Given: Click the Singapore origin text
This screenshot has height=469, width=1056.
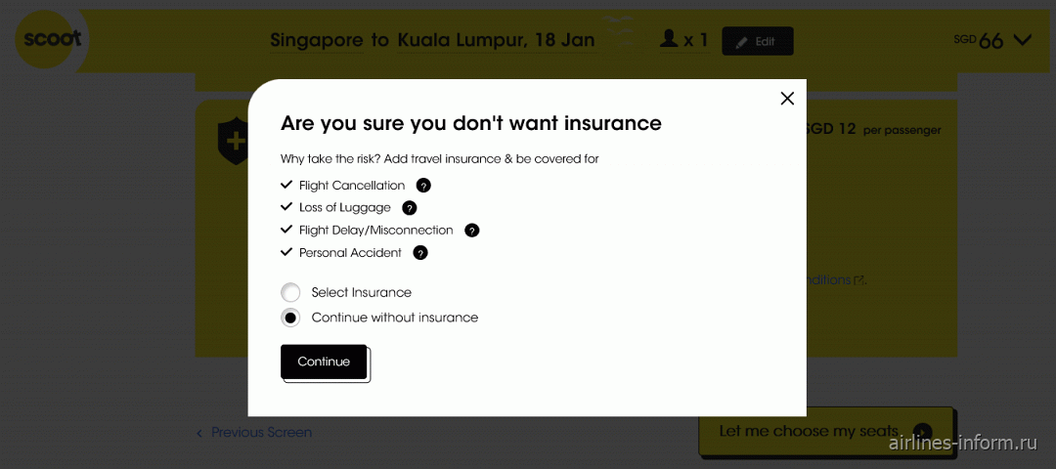Looking at the screenshot, I should (317, 40).
